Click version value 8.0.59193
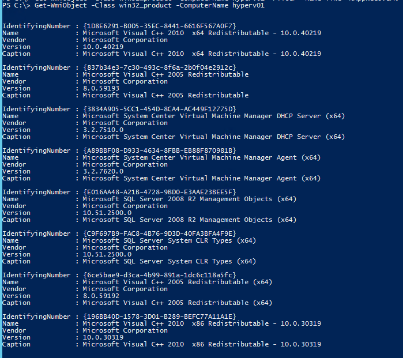This screenshot has width=403, height=358. [101, 88]
